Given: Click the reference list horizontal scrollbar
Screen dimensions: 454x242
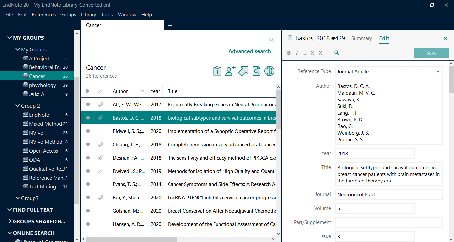Looking at the screenshot, I should [x=132, y=239].
